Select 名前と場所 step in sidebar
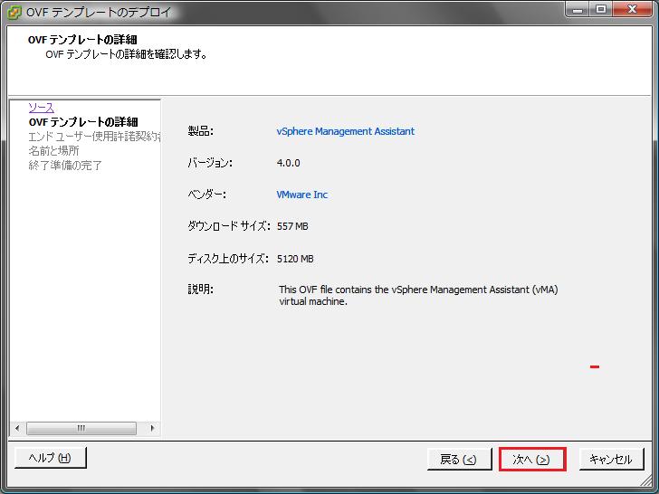The width and height of the screenshot is (659, 494). pyautogui.click(x=53, y=151)
